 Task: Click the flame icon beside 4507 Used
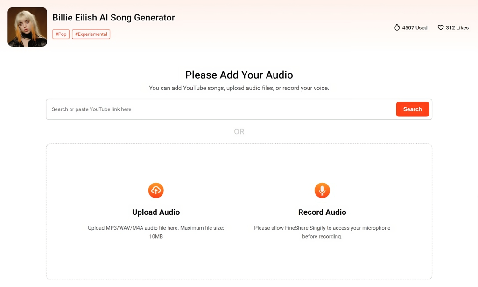[x=397, y=27]
